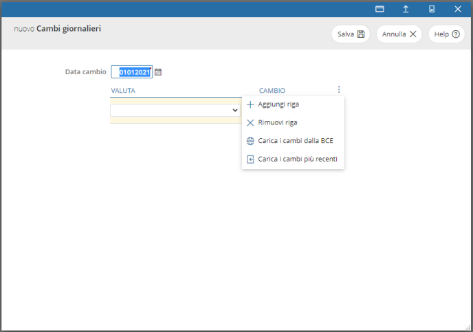Cancel editing with the Annulla button
473x332 pixels.
point(399,34)
